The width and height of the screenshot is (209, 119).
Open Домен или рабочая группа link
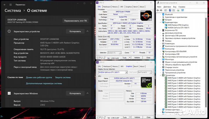click(x=39, y=77)
